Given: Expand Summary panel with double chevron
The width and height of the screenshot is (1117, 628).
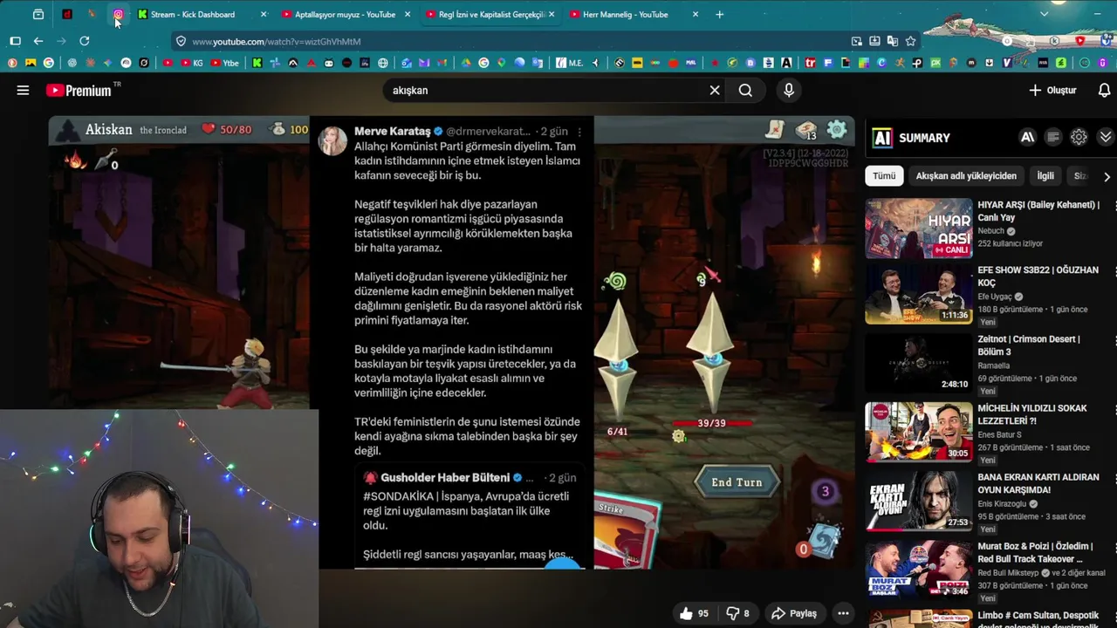Looking at the screenshot, I should click(x=1106, y=137).
